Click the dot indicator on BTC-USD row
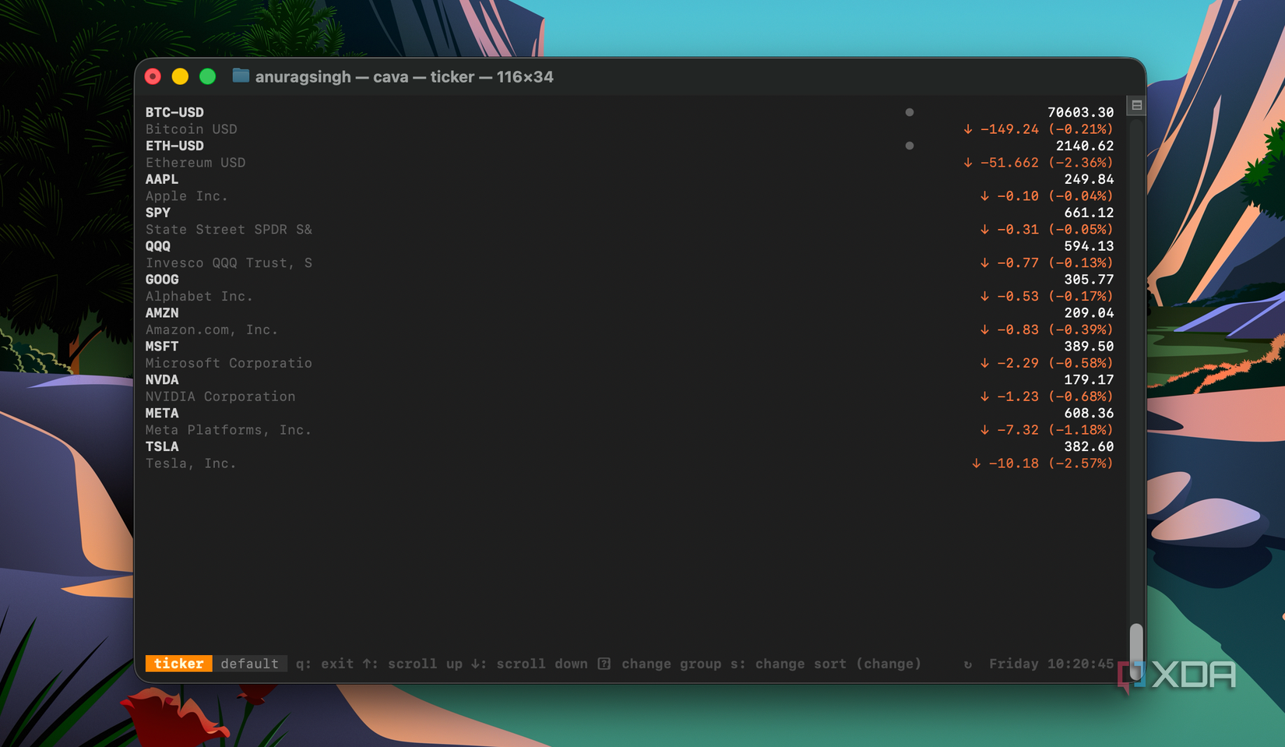The height and width of the screenshot is (747, 1285). click(909, 112)
